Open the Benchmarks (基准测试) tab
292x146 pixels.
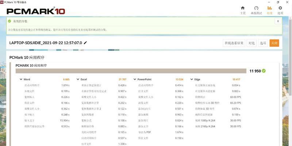point(256,11)
